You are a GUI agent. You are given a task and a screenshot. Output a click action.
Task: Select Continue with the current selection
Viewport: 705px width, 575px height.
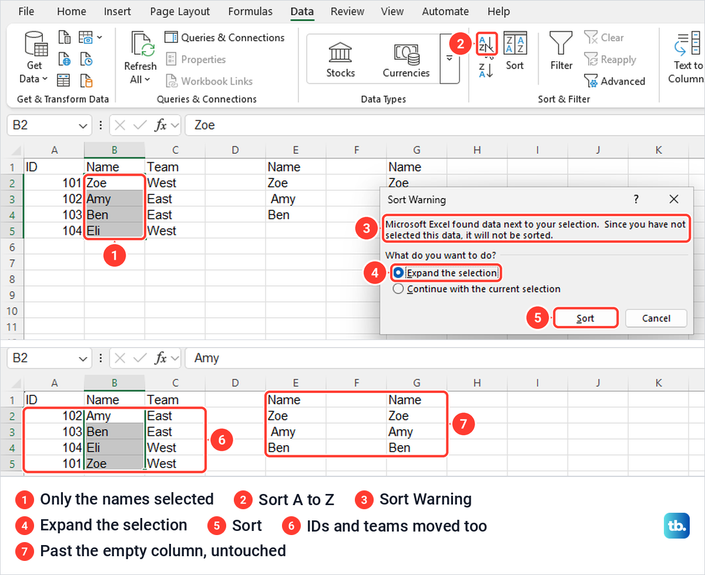(x=476, y=289)
